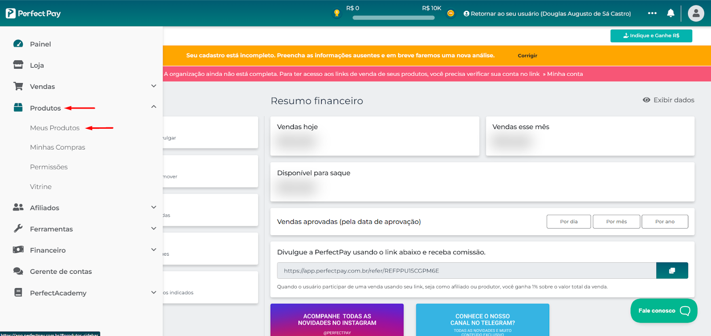Open the Fale conosco chat button
This screenshot has width=711, height=336.
[x=664, y=311]
